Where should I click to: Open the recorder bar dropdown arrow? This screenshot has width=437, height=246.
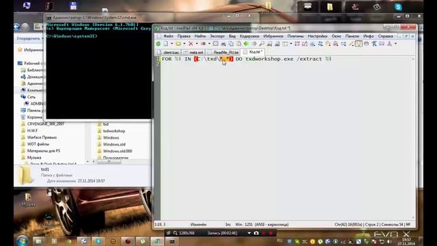pyautogui.click(x=249, y=233)
